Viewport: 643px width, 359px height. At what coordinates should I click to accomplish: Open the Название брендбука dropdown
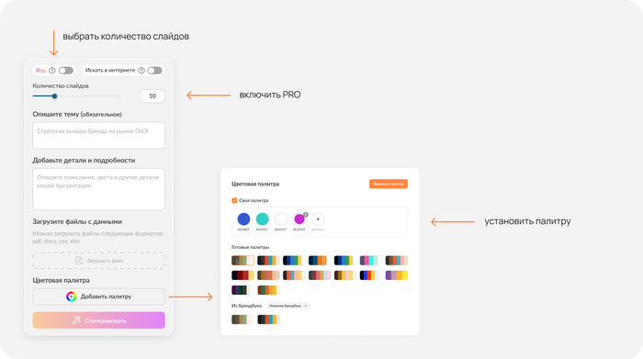(x=288, y=306)
